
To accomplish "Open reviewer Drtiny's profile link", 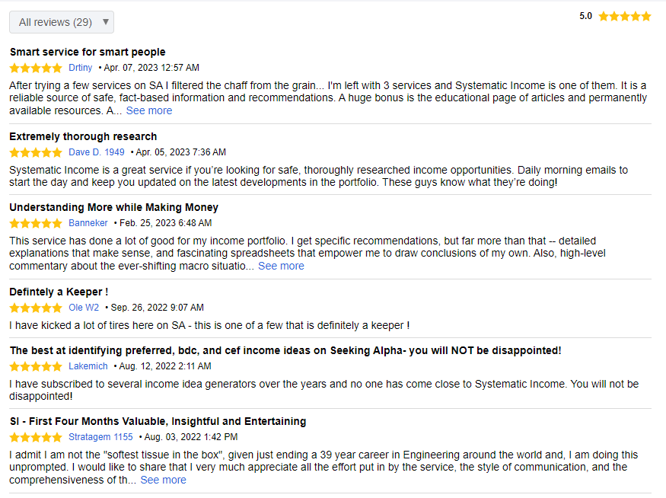I will point(80,68).
